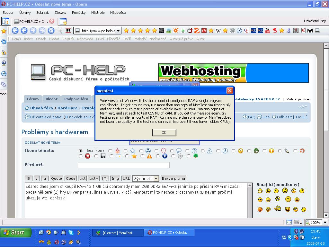Click the Windows Start button
Screen dimensions: 329x247
(x=16, y=233)
